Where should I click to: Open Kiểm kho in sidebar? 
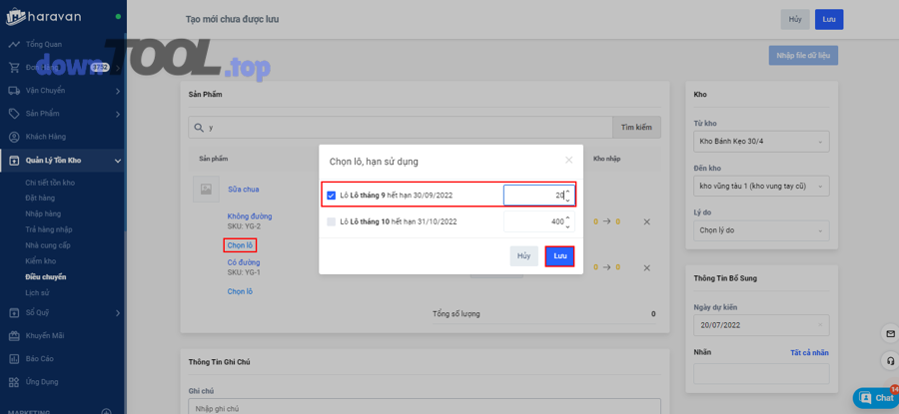click(x=41, y=261)
